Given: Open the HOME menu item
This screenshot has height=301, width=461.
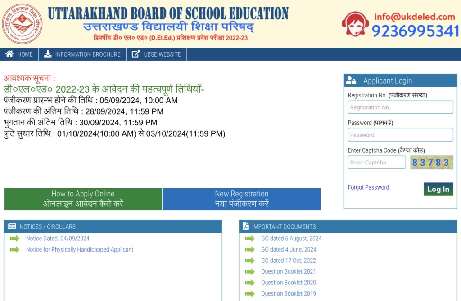Looking at the screenshot, I should [x=19, y=54].
